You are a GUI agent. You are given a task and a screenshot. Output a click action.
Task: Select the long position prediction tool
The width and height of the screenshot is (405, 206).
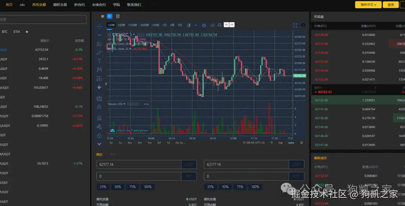(x=99, y=79)
